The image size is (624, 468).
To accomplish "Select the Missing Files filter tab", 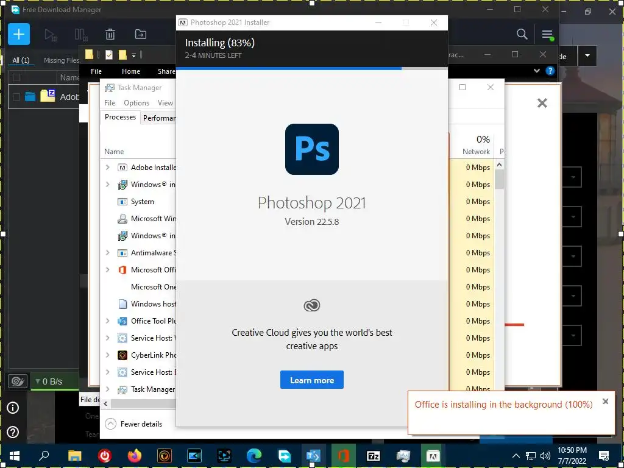I will (x=62, y=60).
